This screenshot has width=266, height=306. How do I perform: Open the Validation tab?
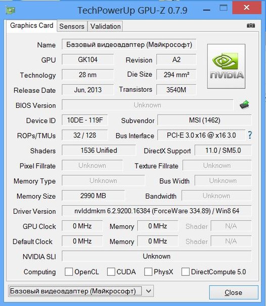(x=105, y=26)
